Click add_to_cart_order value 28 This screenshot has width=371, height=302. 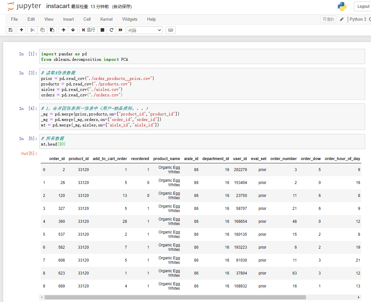tap(125, 221)
